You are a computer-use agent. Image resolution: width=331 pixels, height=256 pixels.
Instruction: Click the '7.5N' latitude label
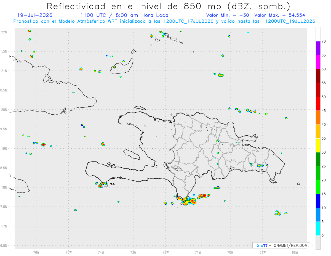[4, 207]
